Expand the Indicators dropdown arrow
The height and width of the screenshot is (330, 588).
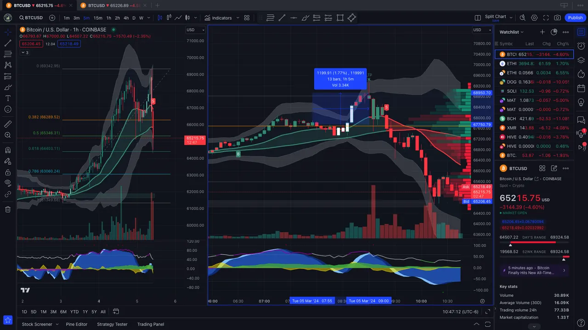coord(237,18)
